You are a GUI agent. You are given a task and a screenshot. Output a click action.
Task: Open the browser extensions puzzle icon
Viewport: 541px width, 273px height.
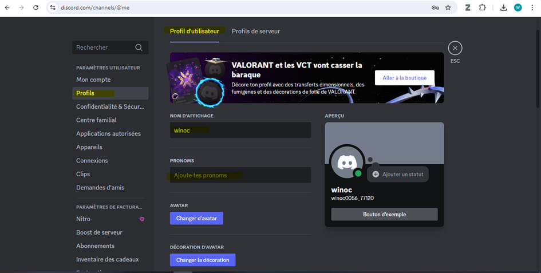point(483,7)
